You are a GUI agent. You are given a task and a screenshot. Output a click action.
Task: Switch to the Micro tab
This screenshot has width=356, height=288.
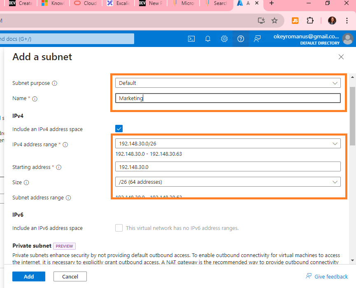coord(184,3)
